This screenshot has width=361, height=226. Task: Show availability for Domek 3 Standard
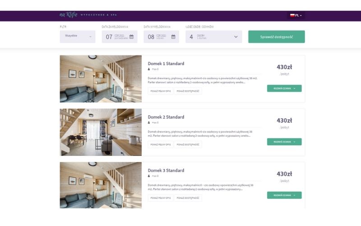tap(188, 198)
